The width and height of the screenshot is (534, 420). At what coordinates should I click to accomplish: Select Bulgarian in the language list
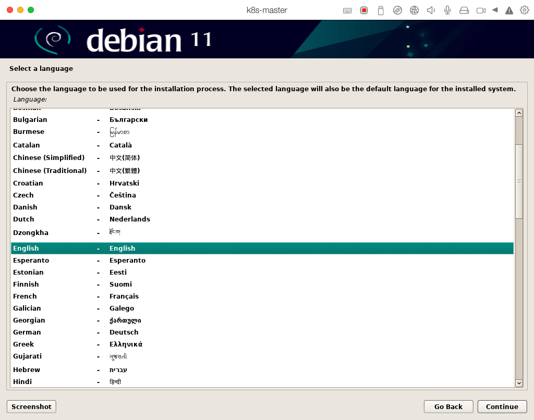pyautogui.click(x=262, y=120)
